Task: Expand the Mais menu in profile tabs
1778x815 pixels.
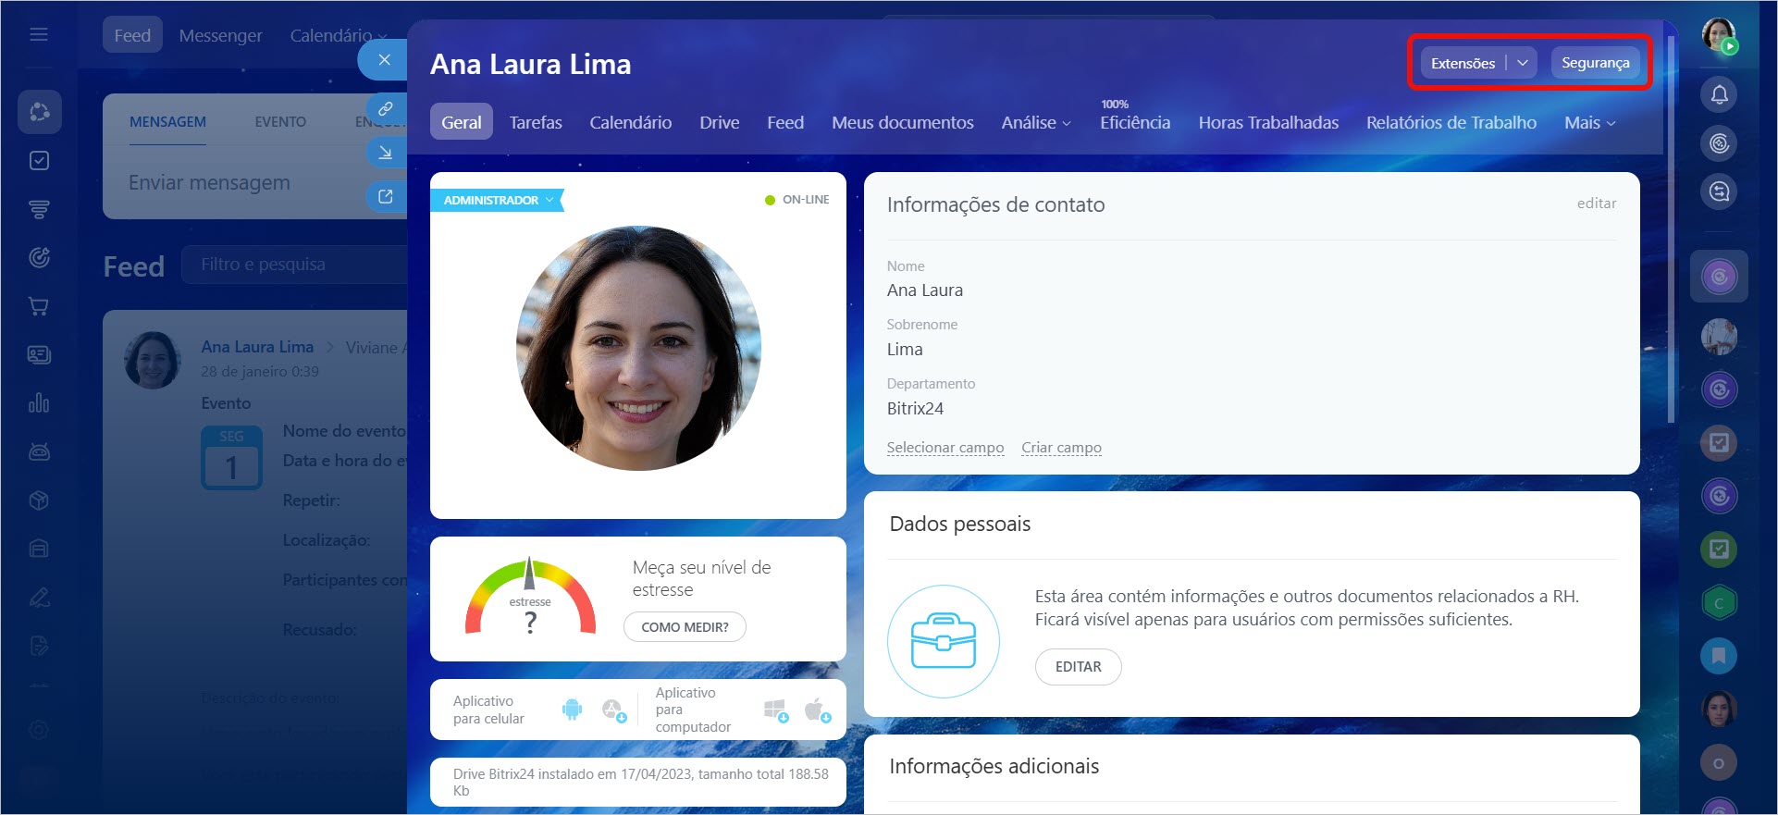Action: (x=1589, y=123)
